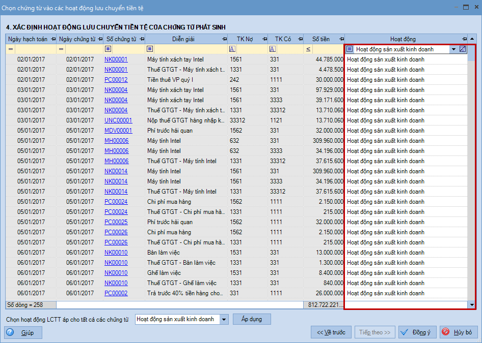Clear the Hoạt động column filter
This screenshot has height=343, width=482.
coord(463,49)
